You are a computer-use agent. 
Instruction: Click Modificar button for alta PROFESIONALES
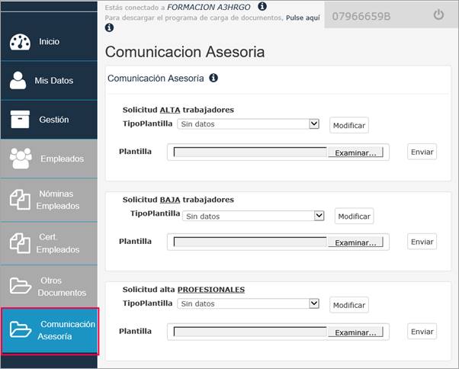tap(349, 305)
